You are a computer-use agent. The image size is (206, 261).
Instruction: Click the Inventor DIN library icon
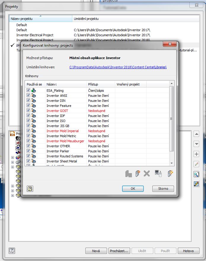coord(33,101)
